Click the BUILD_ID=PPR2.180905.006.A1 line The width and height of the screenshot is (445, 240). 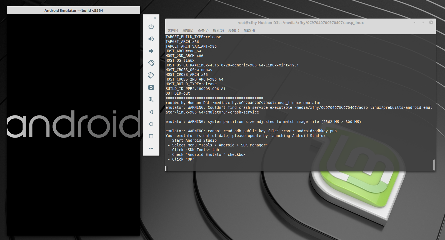[x=196, y=89]
